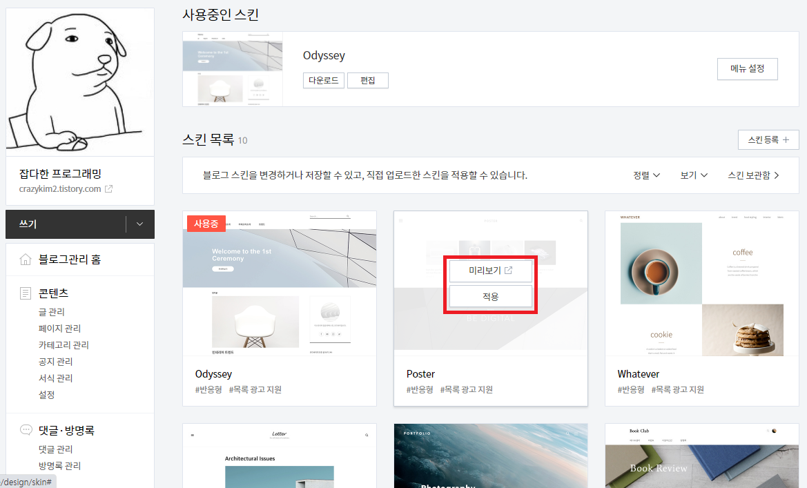Click the Odyssey name in skin list
Viewport: 807px width, 488px height.
click(x=213, y=374)
